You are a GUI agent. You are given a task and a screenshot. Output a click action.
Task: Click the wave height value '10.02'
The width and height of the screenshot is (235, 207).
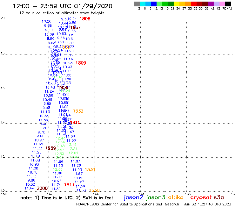click(x=30, y=184)
